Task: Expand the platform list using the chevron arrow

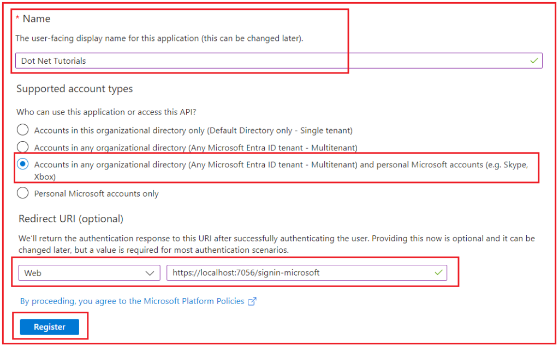Action: 150,274
